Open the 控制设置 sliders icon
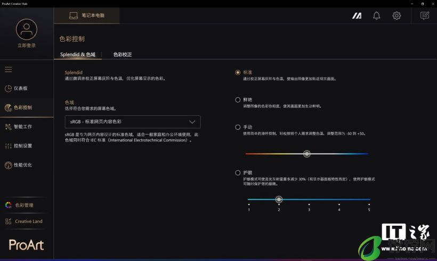The image size is (437, 261). click(8, 146)
